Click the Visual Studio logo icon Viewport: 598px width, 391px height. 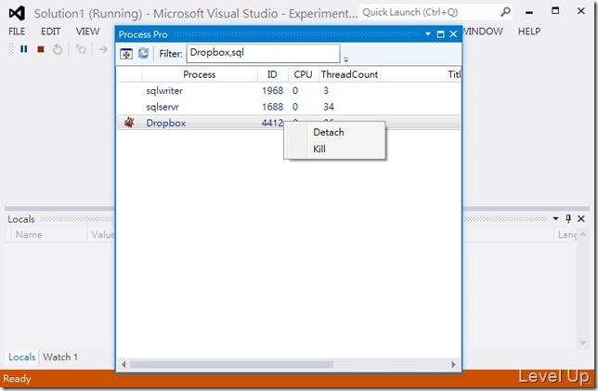coord(17,13)
